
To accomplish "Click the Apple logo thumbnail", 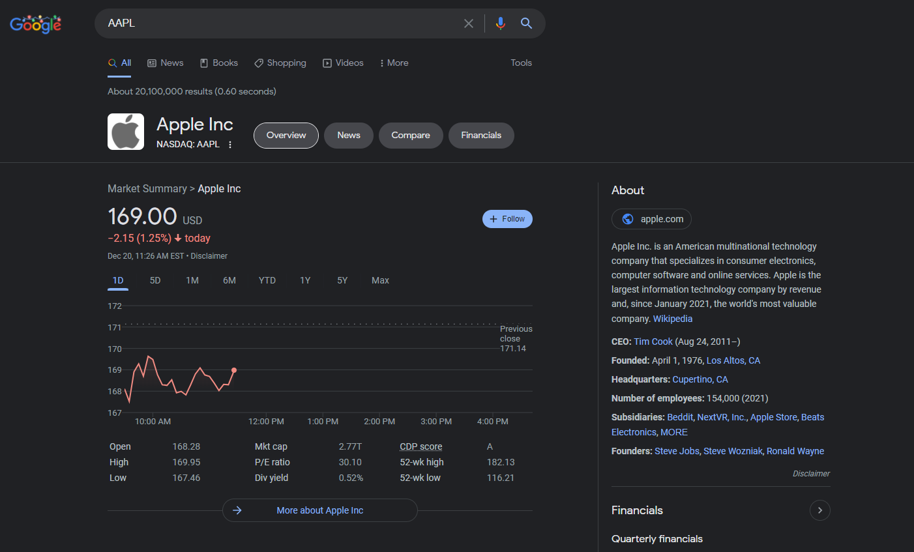I will pyautogui.click(x=126, y=132).
